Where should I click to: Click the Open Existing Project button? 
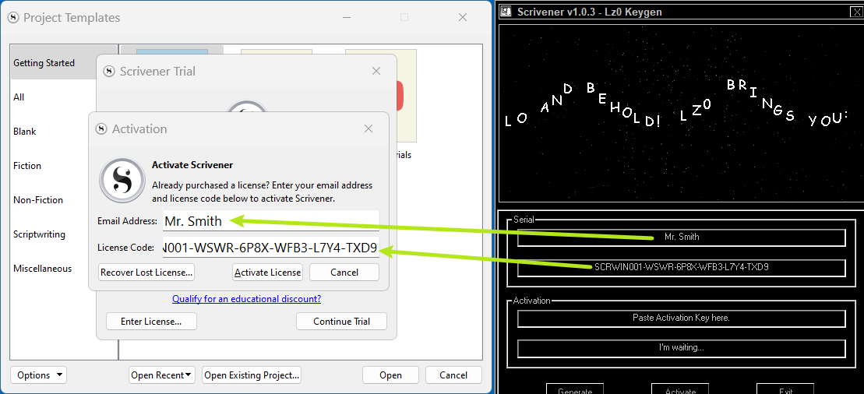click(252, 375)
